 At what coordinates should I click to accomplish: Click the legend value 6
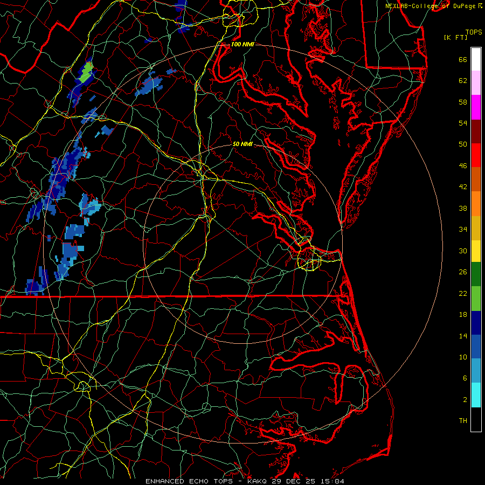pos(465,378)
